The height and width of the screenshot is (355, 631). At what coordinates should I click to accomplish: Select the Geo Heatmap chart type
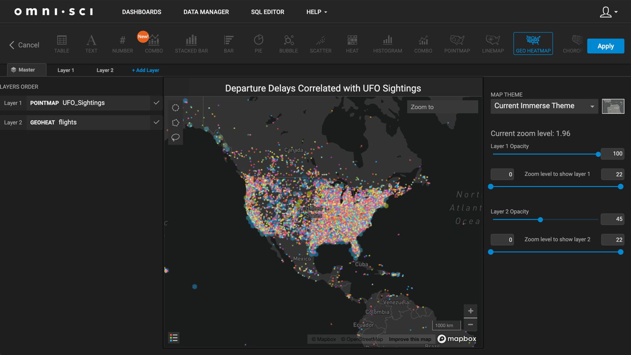click(x=533, y=44)
